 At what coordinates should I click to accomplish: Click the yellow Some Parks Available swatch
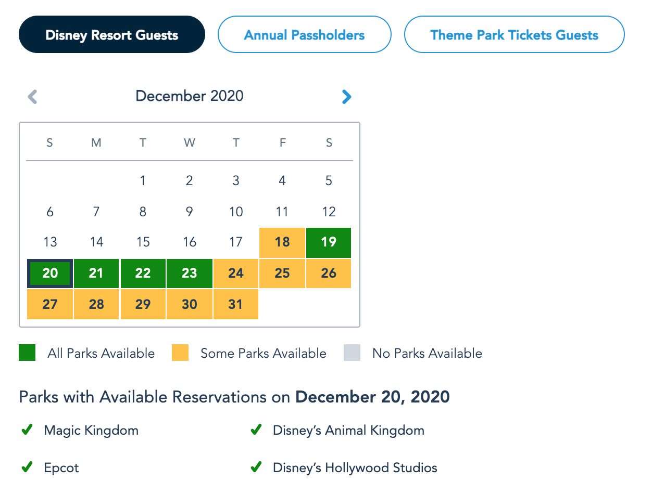pyautogui.click(x=180, y=353)
